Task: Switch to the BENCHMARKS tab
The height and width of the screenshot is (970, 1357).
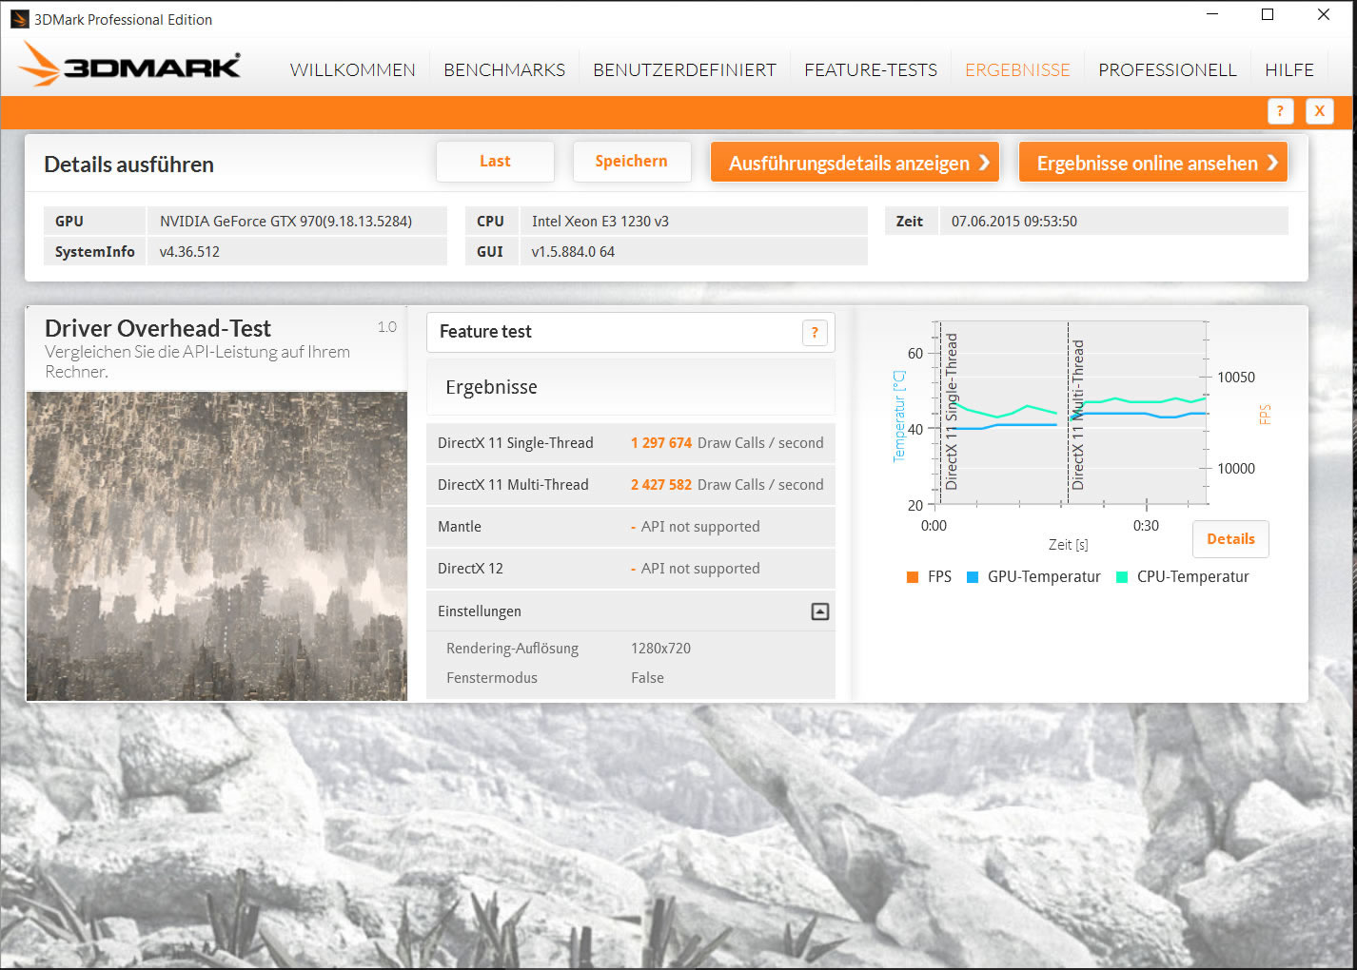Action: click(504, 69)
